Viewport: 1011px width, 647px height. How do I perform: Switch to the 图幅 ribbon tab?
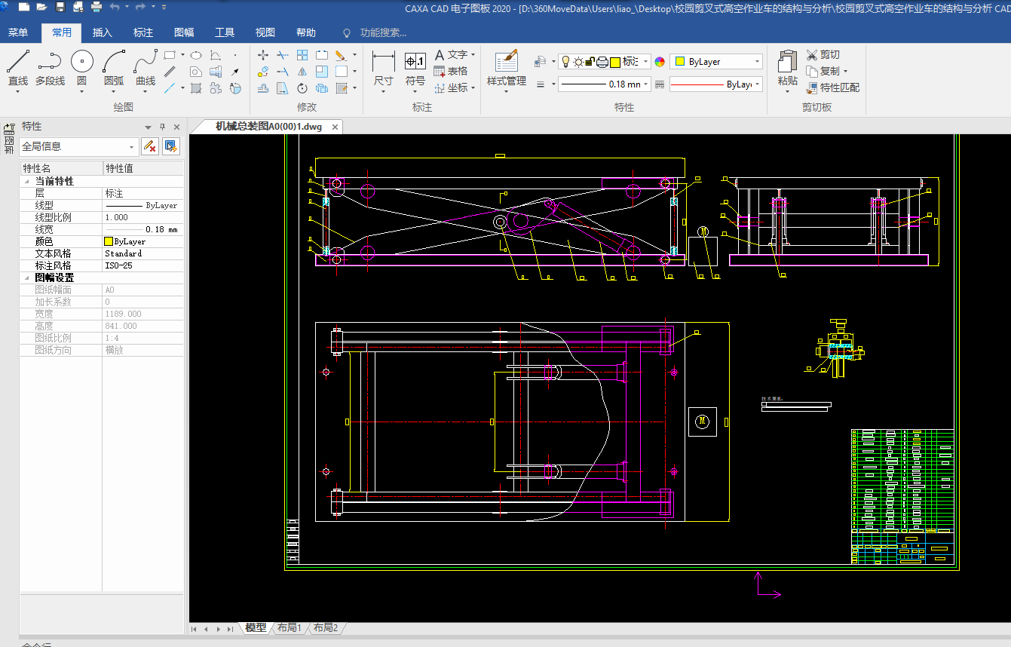[x=184, y=32]
